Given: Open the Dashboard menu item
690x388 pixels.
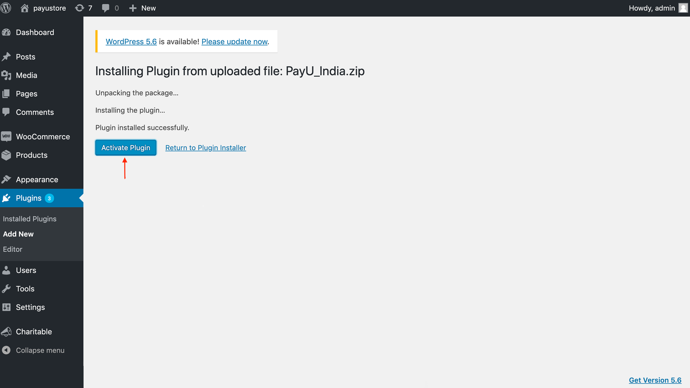Looking at the screenshot, I should pos(36,32).
